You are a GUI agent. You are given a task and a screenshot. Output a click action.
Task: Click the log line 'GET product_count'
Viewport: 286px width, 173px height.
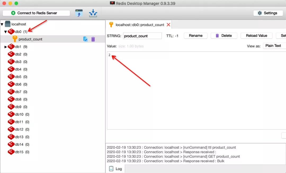173,156
